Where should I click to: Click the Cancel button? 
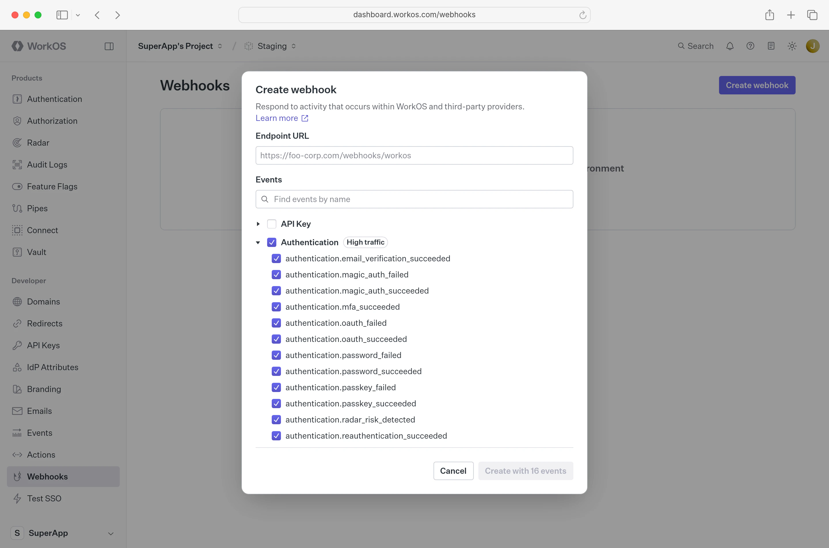pyautogui.click(x=453, y=471)
